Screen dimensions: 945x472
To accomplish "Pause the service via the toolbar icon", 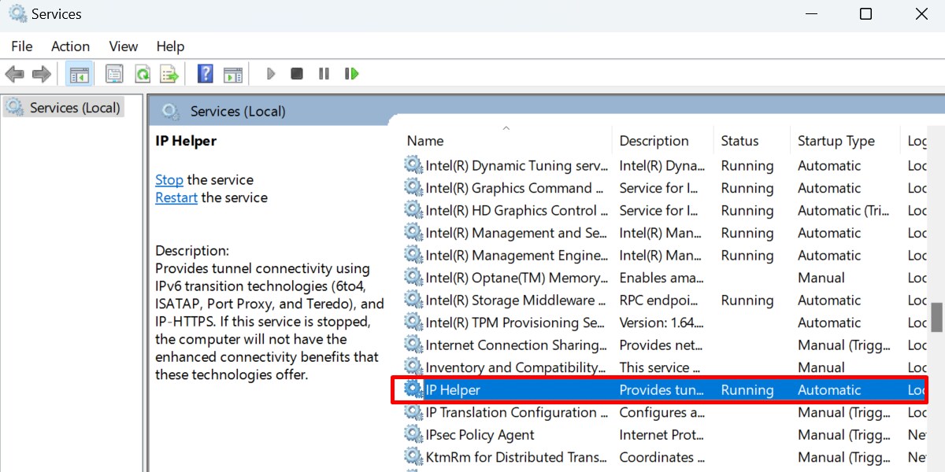I will pyautogui.click(x=324, y=73).
